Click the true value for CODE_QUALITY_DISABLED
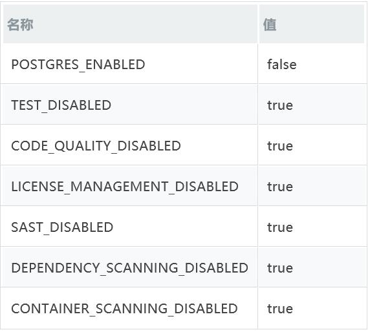This screenshot has width=370, height=332. click(280, 146)
